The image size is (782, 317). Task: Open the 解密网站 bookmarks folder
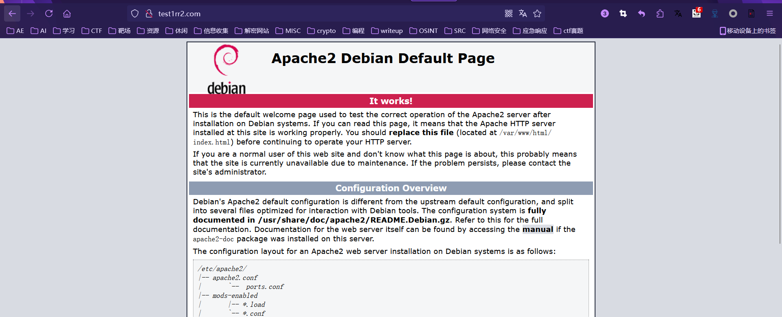coord(252,31)
